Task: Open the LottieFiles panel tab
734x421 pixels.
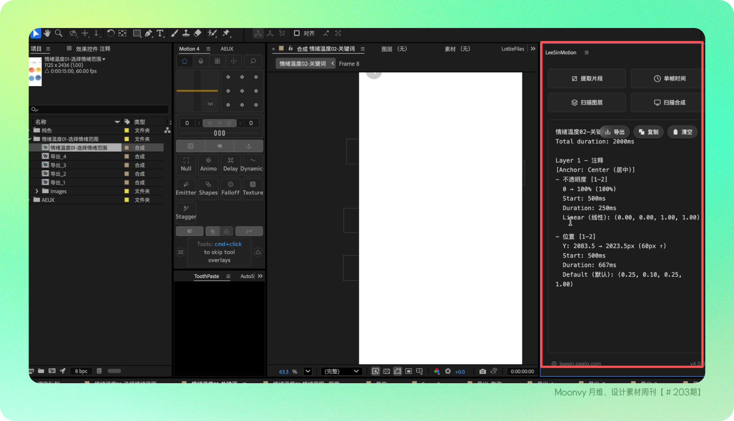Action: click(x=513, y=49)
